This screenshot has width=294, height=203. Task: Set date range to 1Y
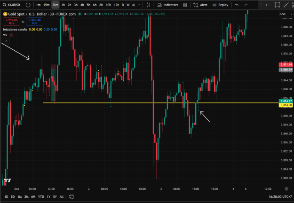pos(48,196)
